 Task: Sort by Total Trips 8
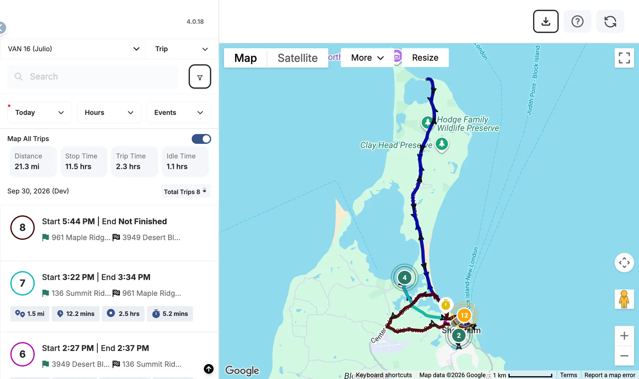[x=186, y=191]
